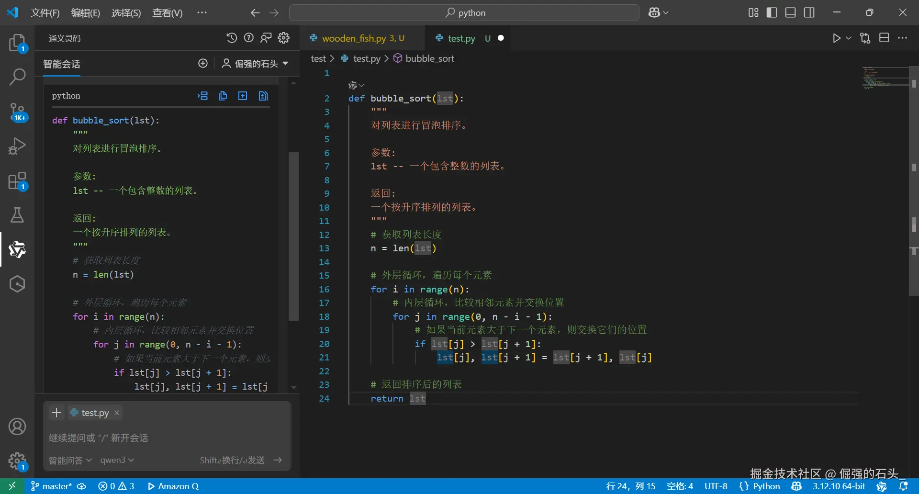
Task: Expand the 倔强的石头 account dropdown
Action: pos(255,64)
